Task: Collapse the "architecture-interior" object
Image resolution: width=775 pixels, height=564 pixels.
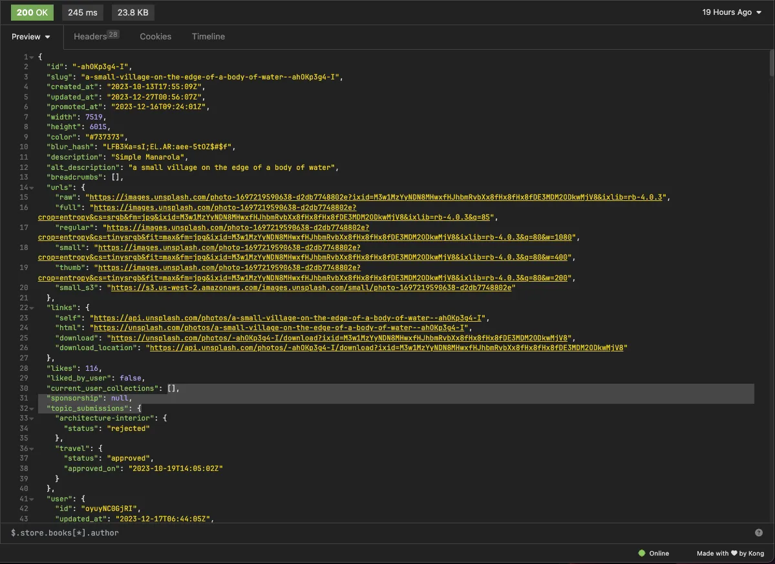Action: [32, 418]
